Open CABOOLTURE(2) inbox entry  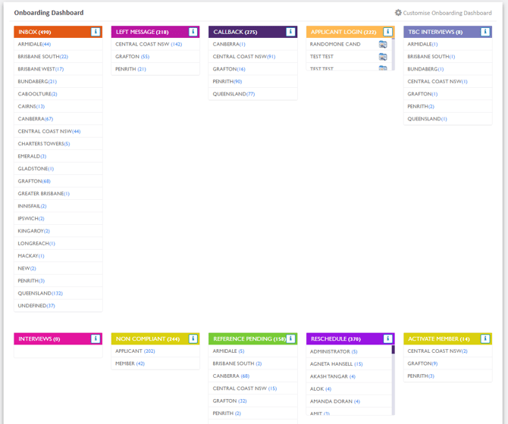38,94
